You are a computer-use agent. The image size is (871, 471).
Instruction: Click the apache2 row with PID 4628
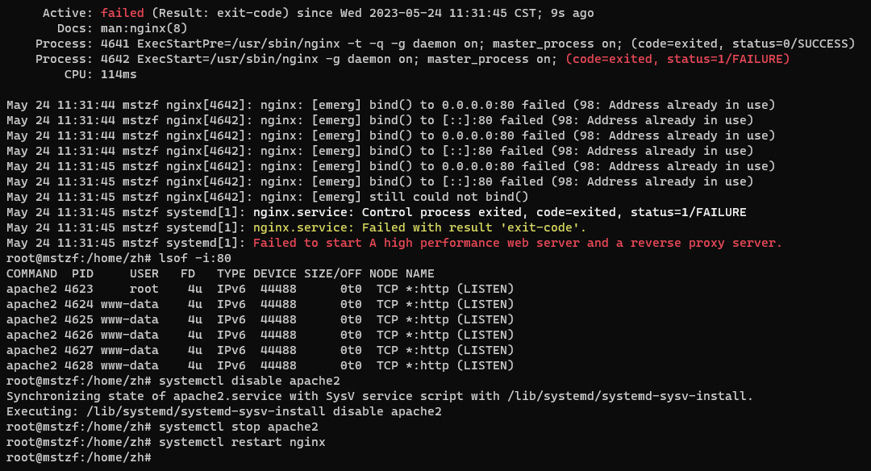[x=260, y=365]
